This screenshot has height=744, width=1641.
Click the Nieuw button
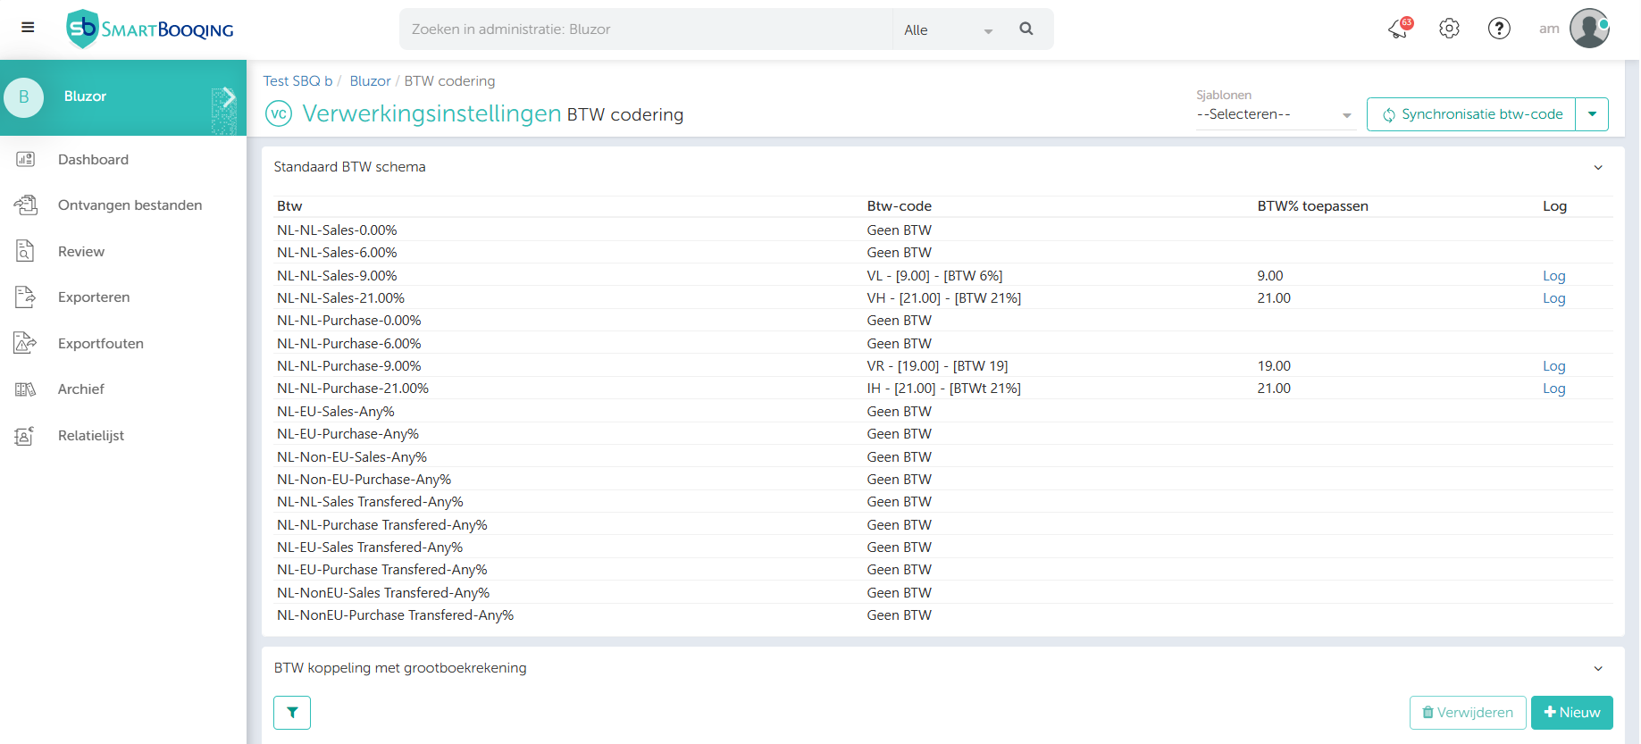[1571, 713]
